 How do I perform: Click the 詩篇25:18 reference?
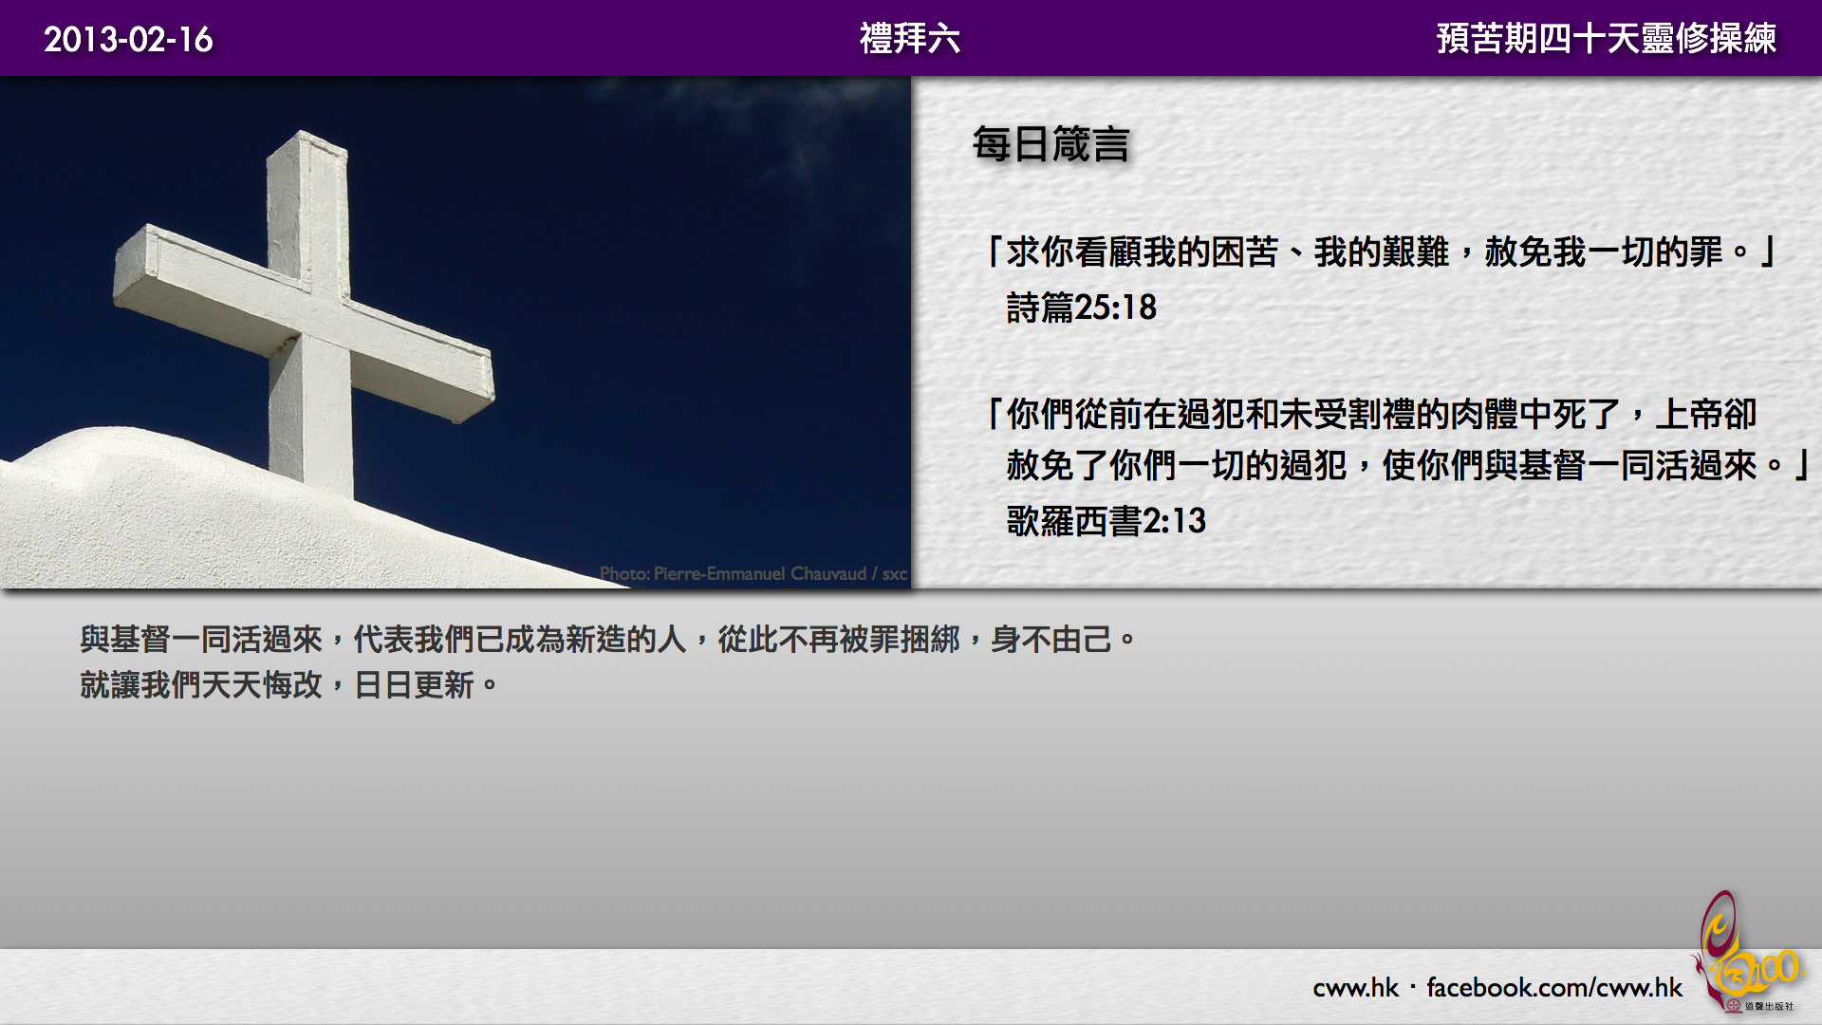[x=1081, y=307]
